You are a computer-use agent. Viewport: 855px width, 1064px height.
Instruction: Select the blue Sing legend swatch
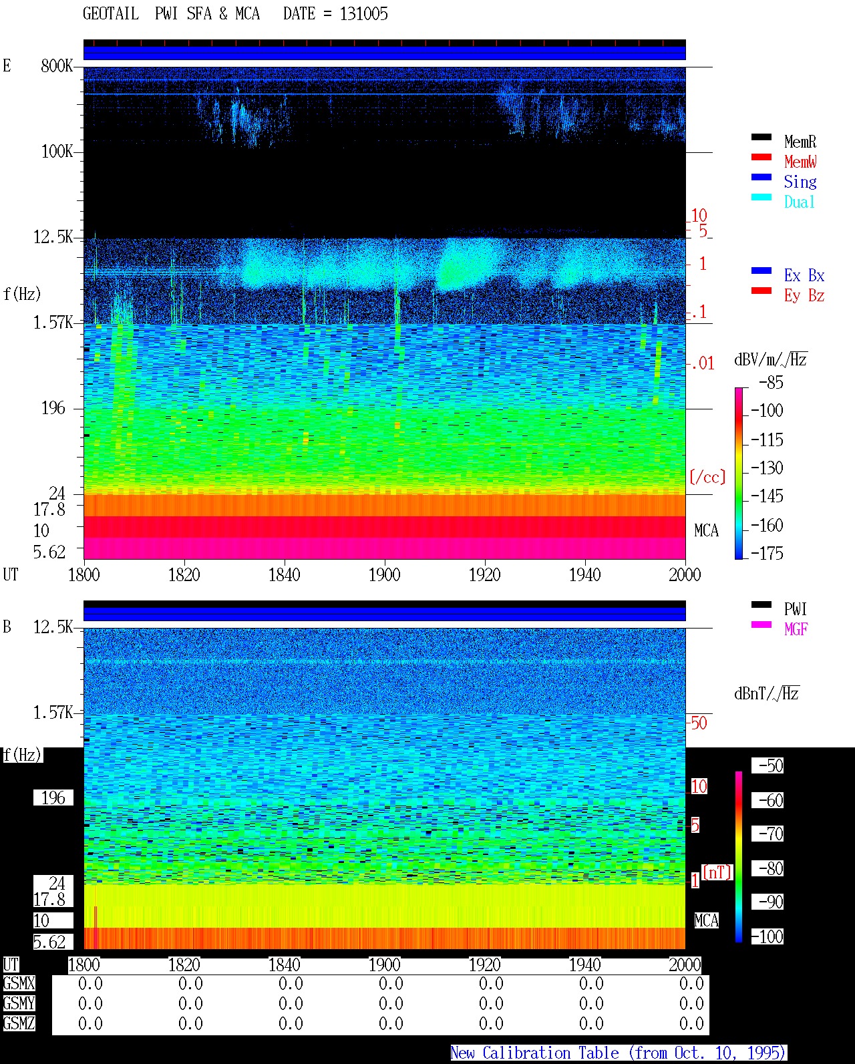[x=761, y=177]
